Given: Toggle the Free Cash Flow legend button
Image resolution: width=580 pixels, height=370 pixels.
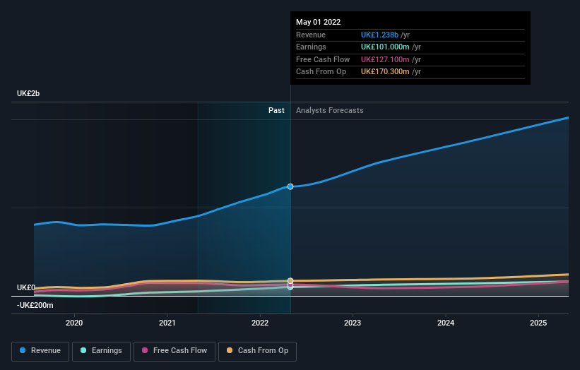Looking at the screenshot, I should pos(174,351).
